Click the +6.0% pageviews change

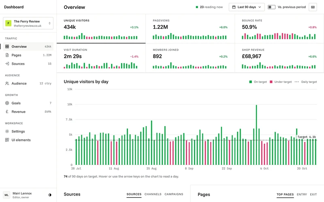click(x=224, y=27)
